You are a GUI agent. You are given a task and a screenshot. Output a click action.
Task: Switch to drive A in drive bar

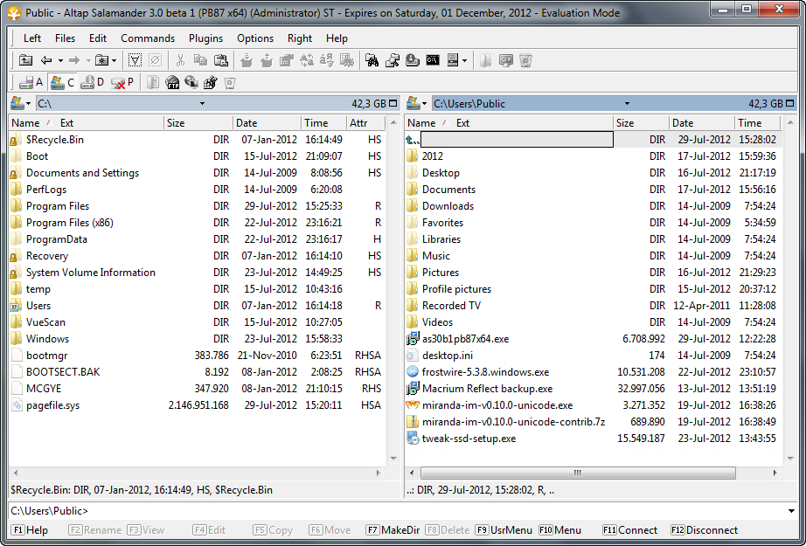click(x=31, y=82)
